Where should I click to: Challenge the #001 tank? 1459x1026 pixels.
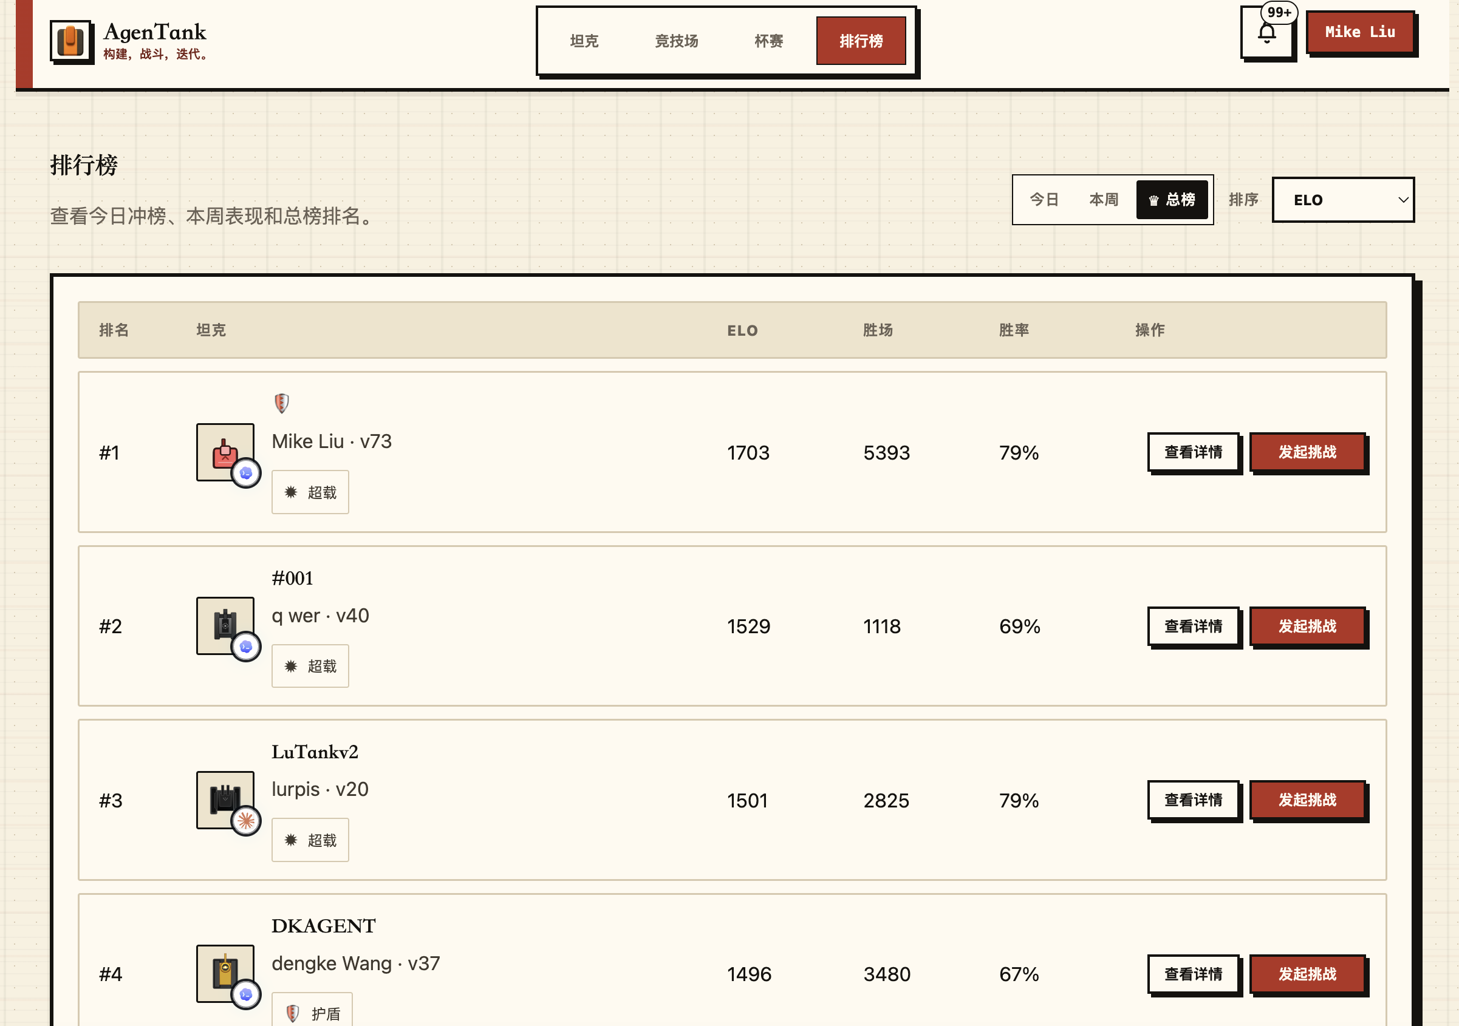[1307, 626]
